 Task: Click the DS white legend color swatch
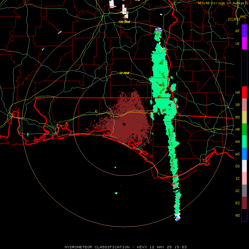click(244, 166)
